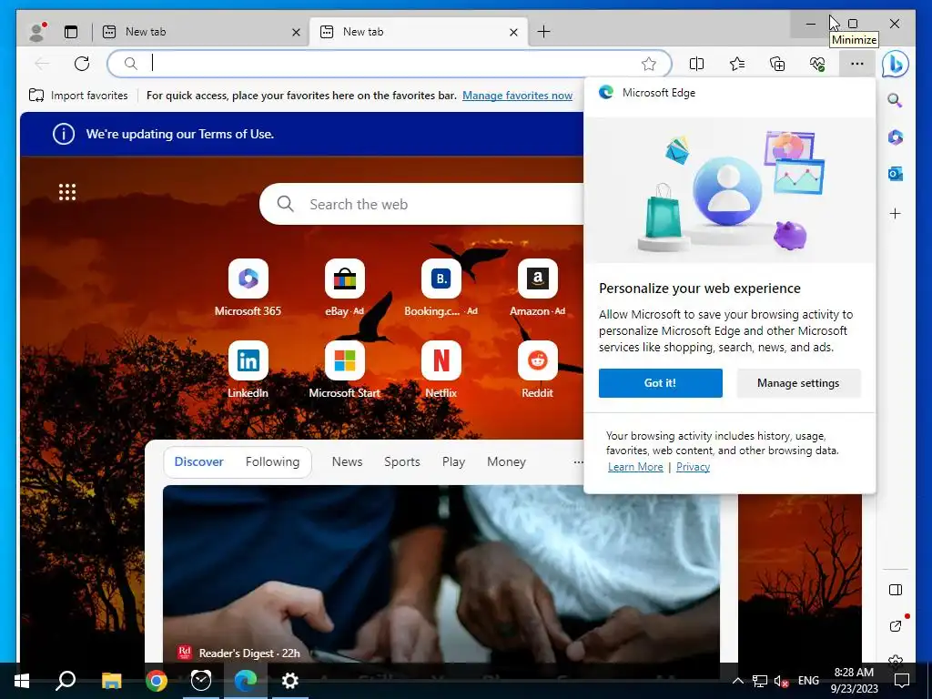The width and height of the screenshot is (932, 699).
Task: Toggle the Split screen icon
Action: (x=696, y=64)
